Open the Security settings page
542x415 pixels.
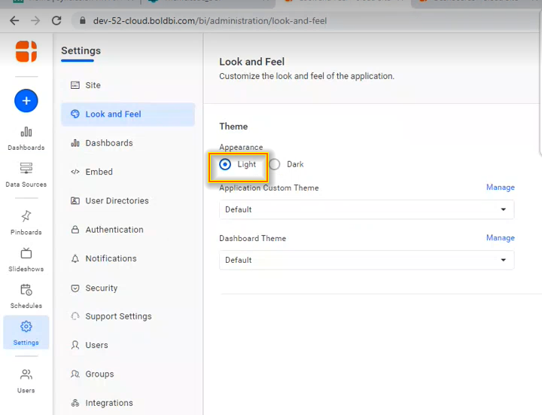point(101,288)
